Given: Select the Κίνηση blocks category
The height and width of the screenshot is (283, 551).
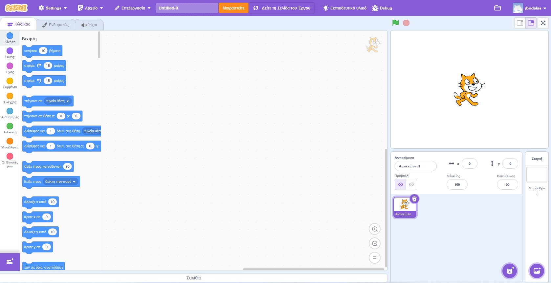Looking at the screenshot, I should (10, 38).
